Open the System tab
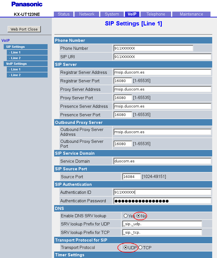 [112, 14]
